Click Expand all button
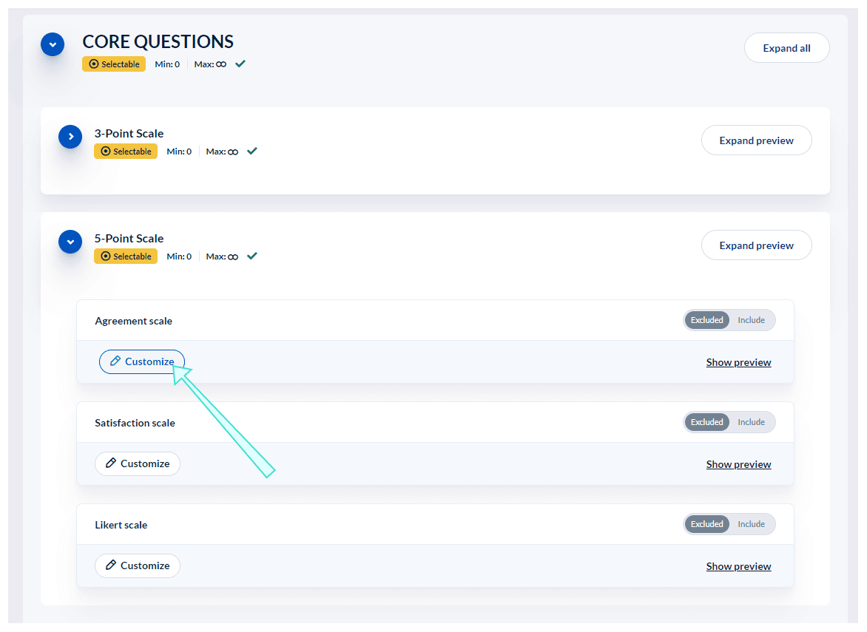The width and height of the screenshot is (867, 632). coord(786,48)
